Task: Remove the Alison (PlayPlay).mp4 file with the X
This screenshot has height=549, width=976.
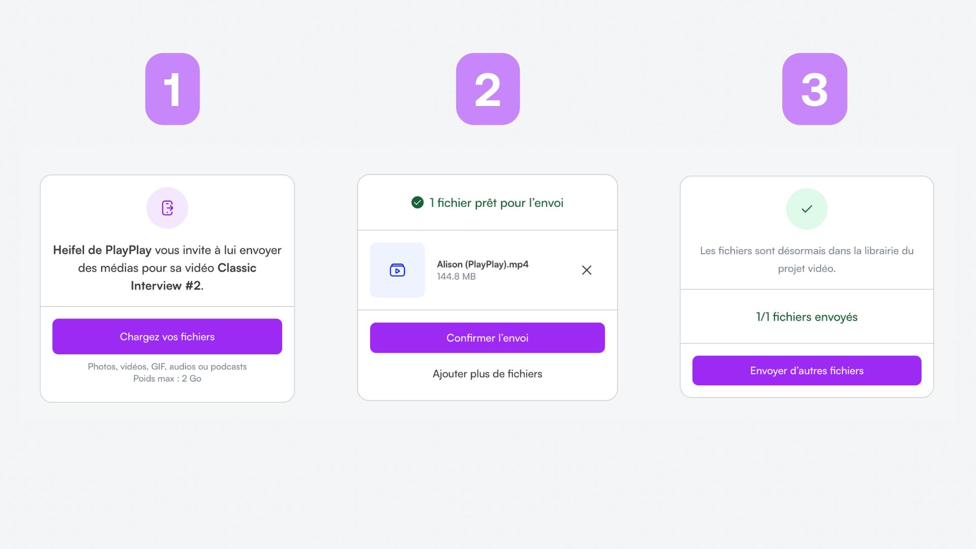Action: (587, 270)
